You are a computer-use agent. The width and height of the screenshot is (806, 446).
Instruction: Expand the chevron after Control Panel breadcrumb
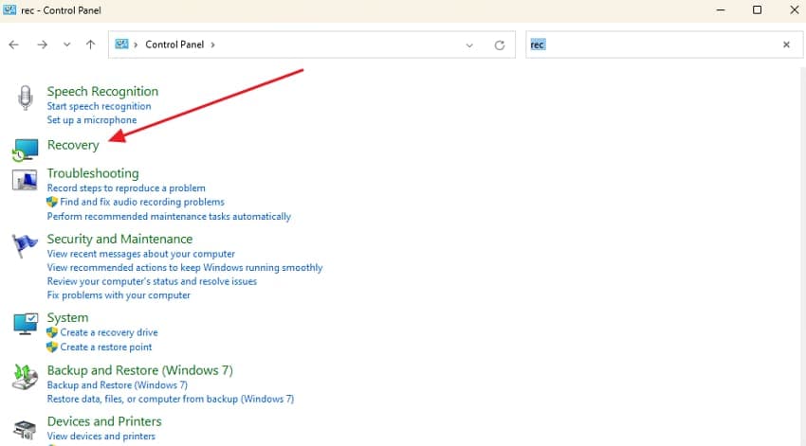click(212, 45)
